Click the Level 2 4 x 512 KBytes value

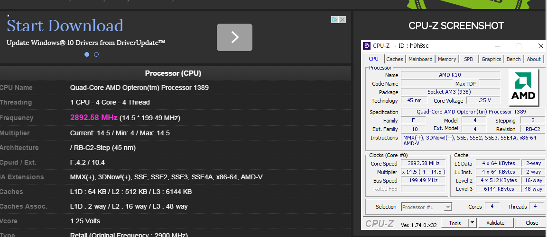pyautogui.click(x=499, y=181)
